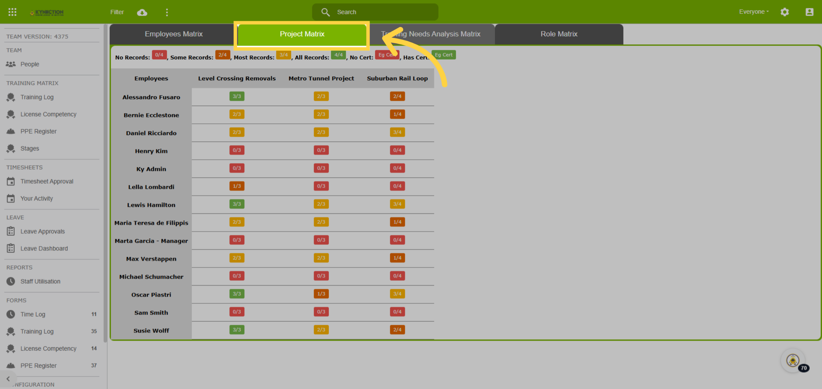Viewport: 822px width, 389px height.
Task: Click the cloud download icon
Action: click(x=142, y=12)
